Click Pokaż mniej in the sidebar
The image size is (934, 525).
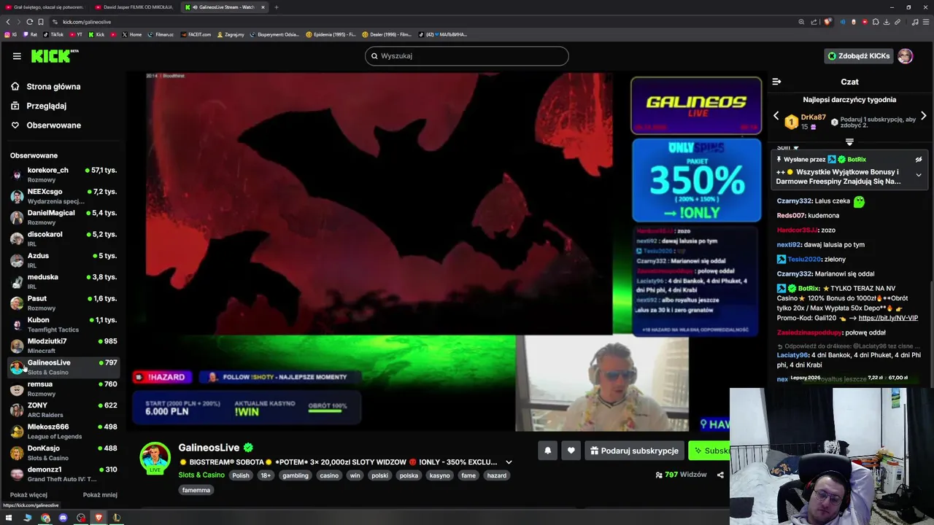(x=100, y=495)
